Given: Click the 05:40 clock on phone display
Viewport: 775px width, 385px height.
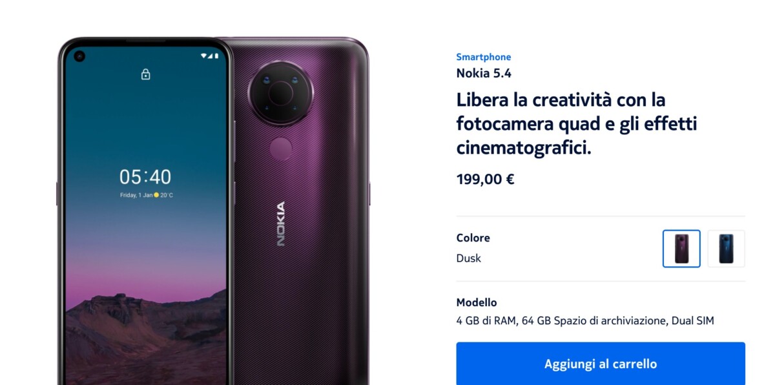Looking at the screenshot, I should tap(145, 176).
